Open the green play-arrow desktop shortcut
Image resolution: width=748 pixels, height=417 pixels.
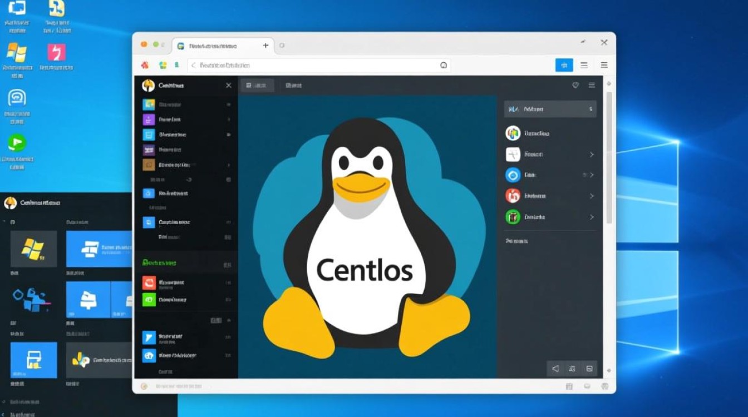click(17, 143)
